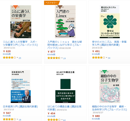
Task: Click the 62 reviews count link
Action: click(64, 120)
